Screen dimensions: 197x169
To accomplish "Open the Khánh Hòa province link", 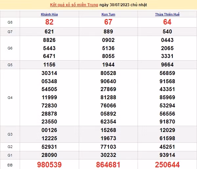I will tap(49, 14).
